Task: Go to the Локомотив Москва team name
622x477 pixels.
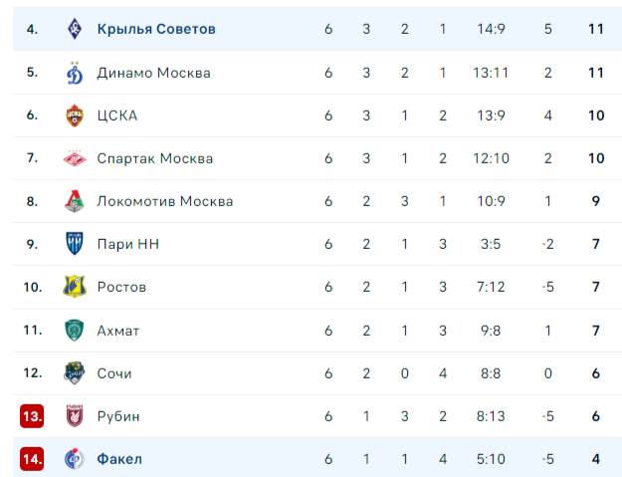Action: (165, 201)
